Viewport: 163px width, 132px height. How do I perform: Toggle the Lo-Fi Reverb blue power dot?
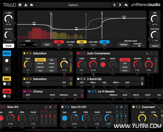tap(89, 91)
